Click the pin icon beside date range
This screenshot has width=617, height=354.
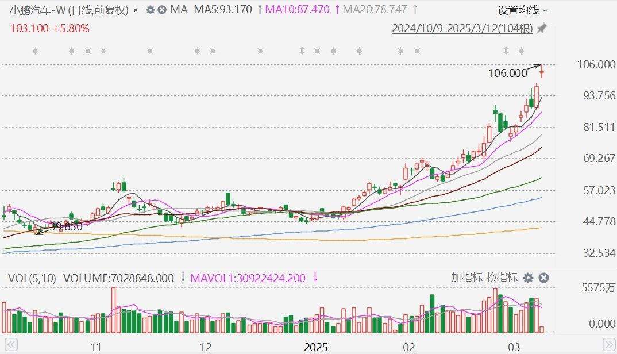point(541,29)
